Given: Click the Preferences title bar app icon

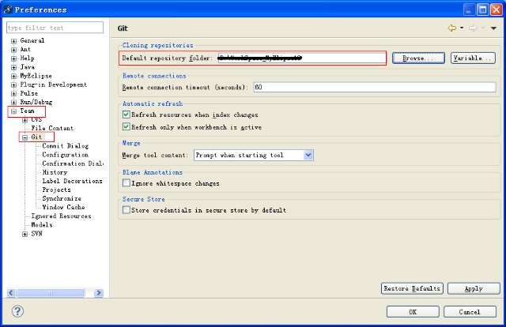Looking at the screenshot, I should (8, 9).
